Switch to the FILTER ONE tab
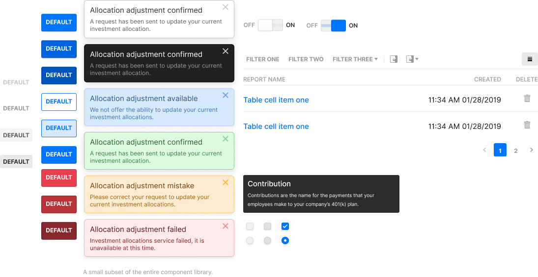 (263, 59)
